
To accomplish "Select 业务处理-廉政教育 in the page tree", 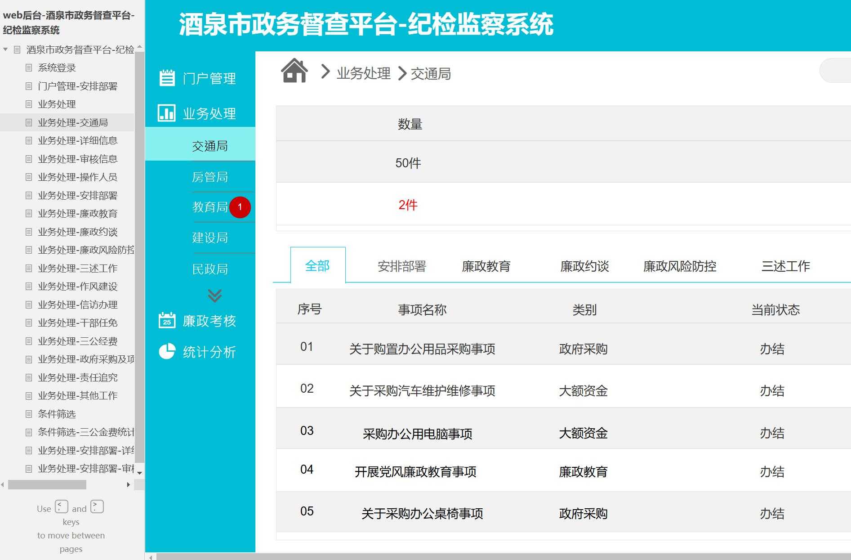I will point(77,214).
